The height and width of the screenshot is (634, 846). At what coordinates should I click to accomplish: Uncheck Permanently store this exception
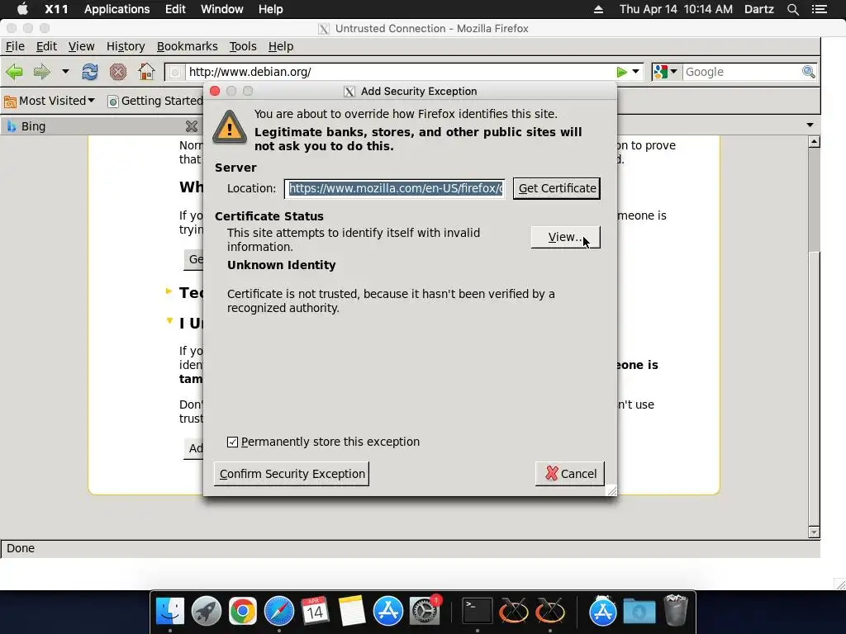coord(232,442)
